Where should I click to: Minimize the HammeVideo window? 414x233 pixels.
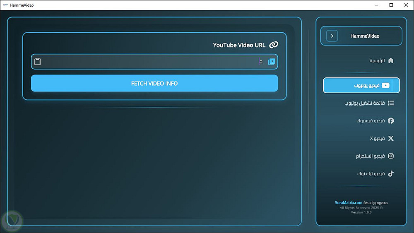pyautogui.click(x=376, y=5)
